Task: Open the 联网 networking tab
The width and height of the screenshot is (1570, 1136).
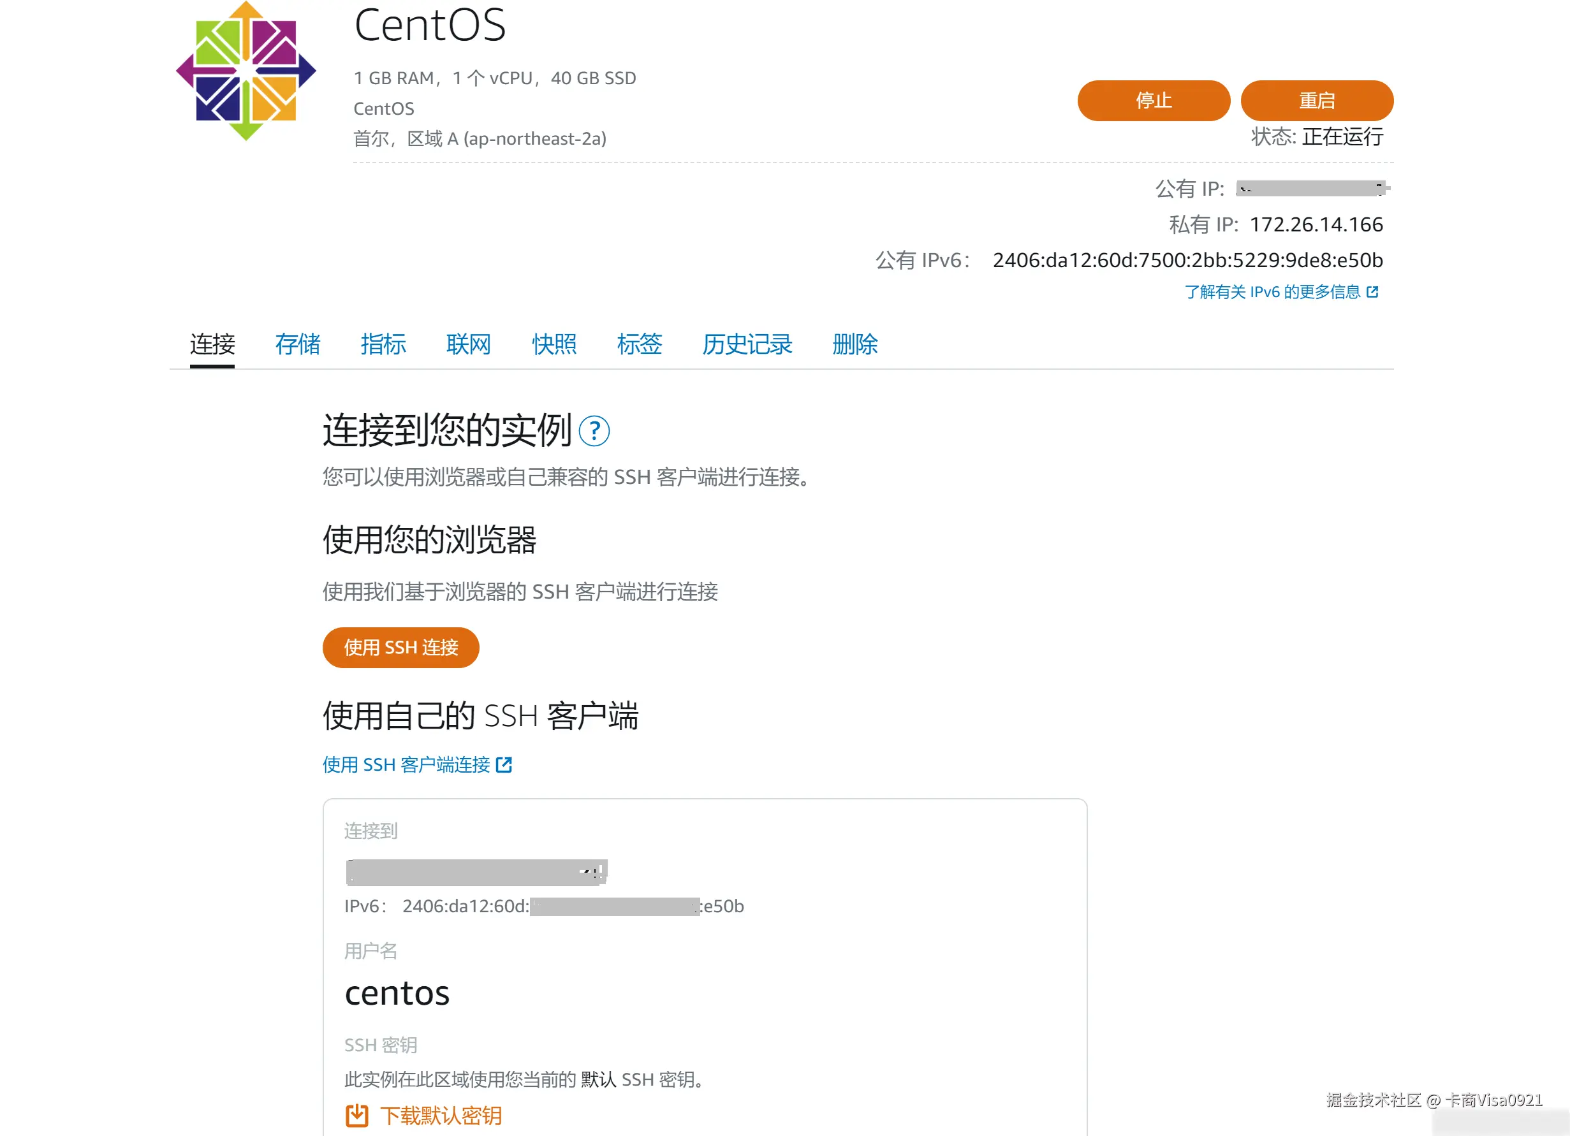Action: click(468, 344)
